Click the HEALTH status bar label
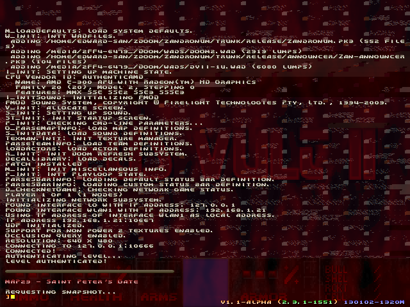410x307 pixels. click(x=96, y=297)
